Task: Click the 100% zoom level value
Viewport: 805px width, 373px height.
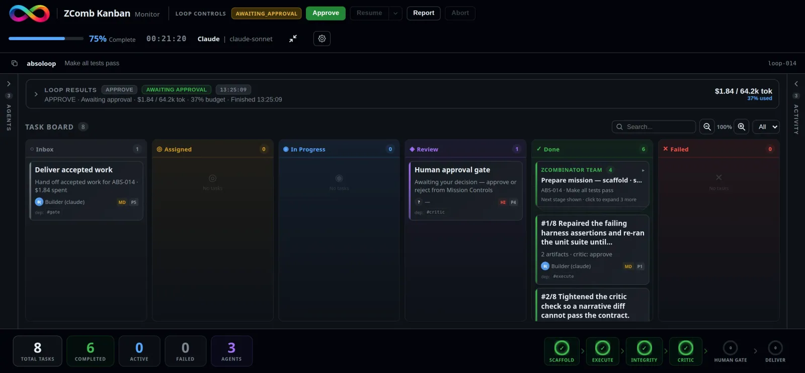Action: (724, 127)
